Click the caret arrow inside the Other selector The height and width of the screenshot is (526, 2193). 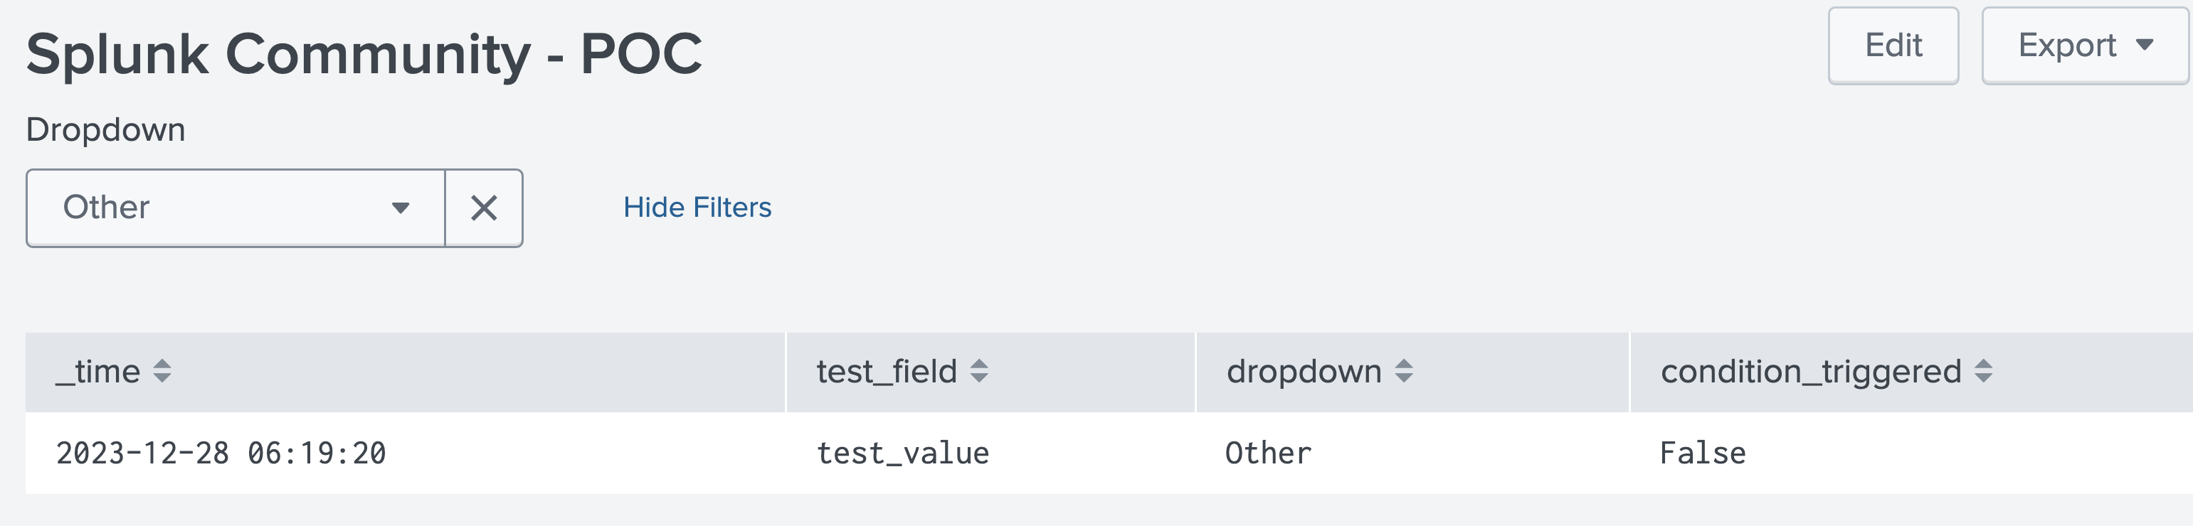tap(400, 208)
